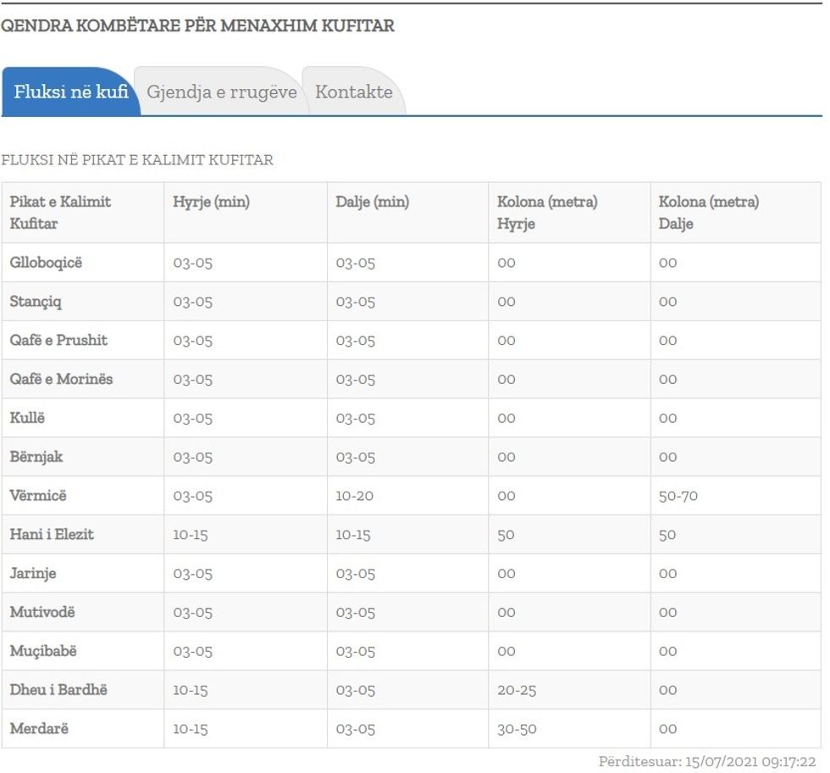Click the Bërnjak row label
Screen dimensions: 830x773
click(x=36, y=457)
